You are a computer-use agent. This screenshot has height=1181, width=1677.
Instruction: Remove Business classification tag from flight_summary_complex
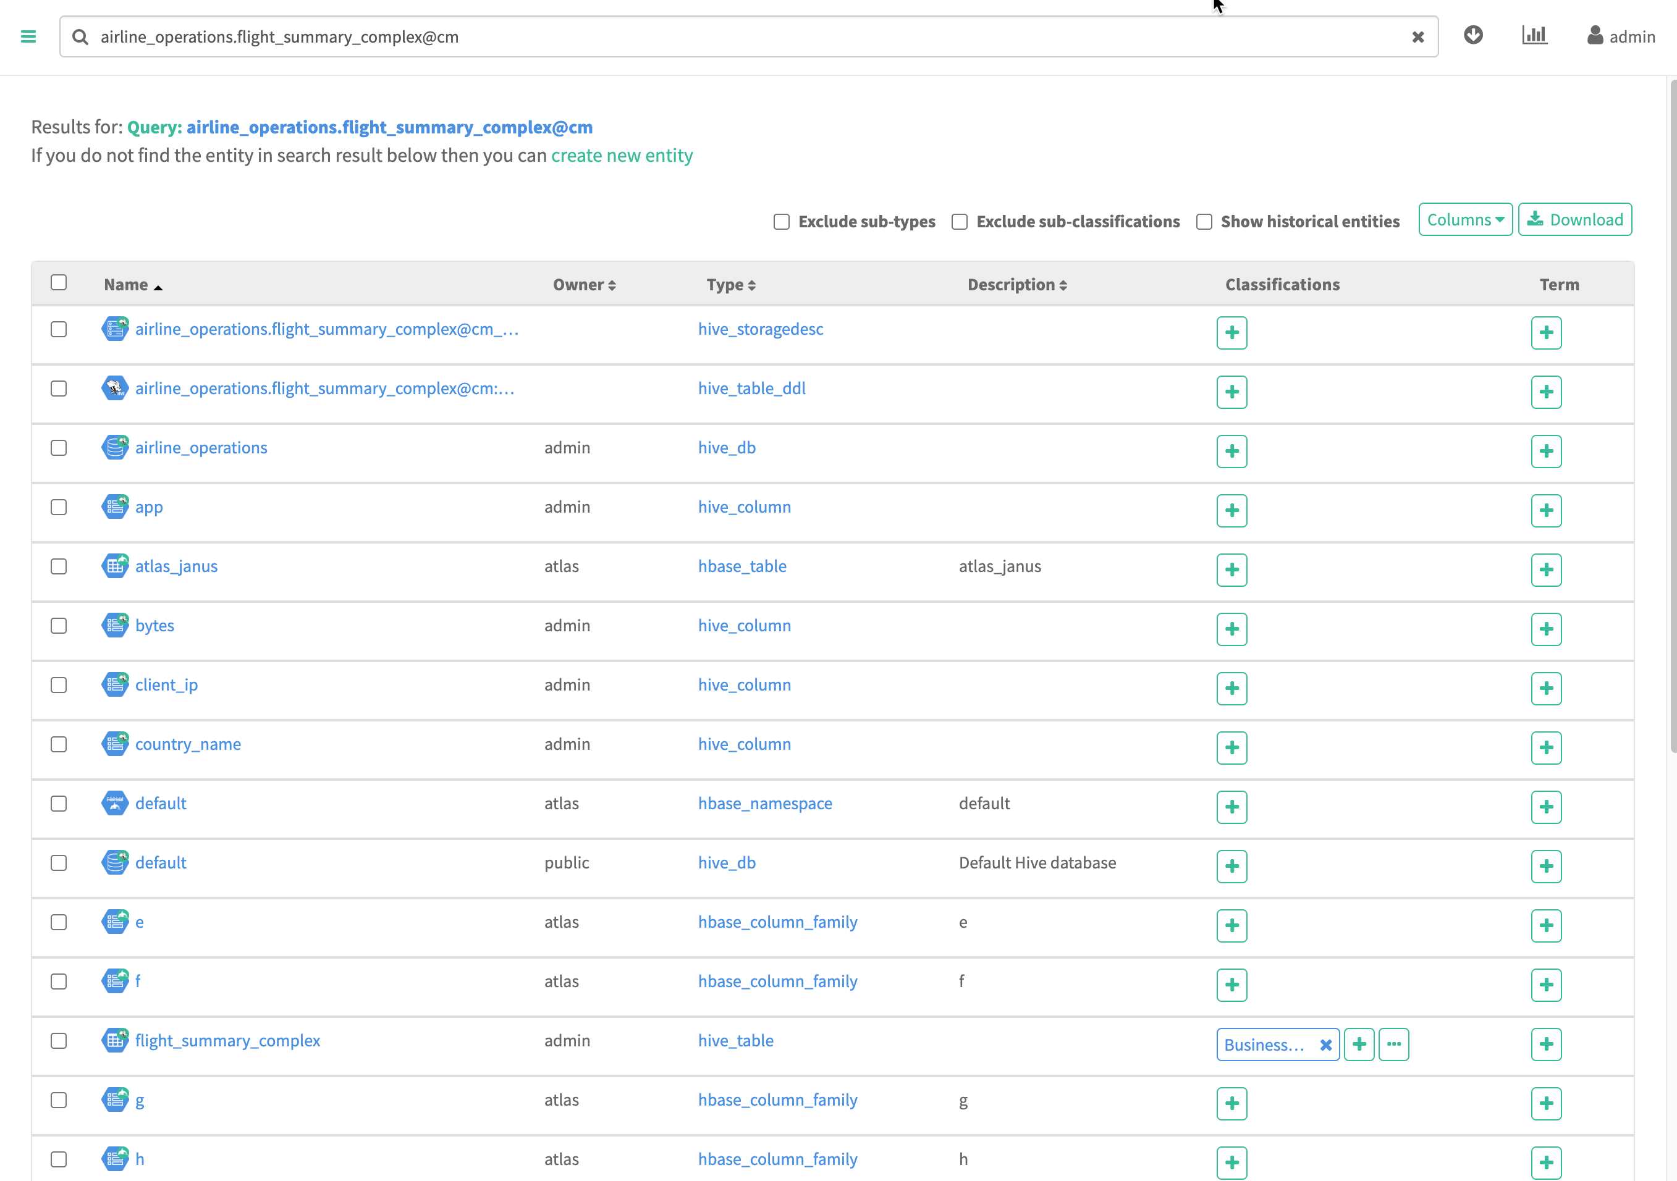tap(1325, 1044)
